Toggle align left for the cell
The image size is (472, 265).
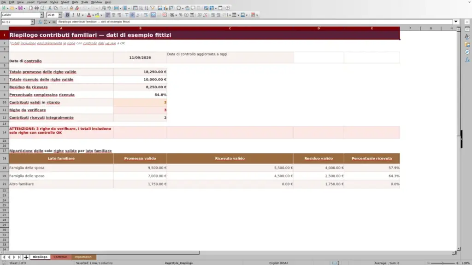[108, 15]
